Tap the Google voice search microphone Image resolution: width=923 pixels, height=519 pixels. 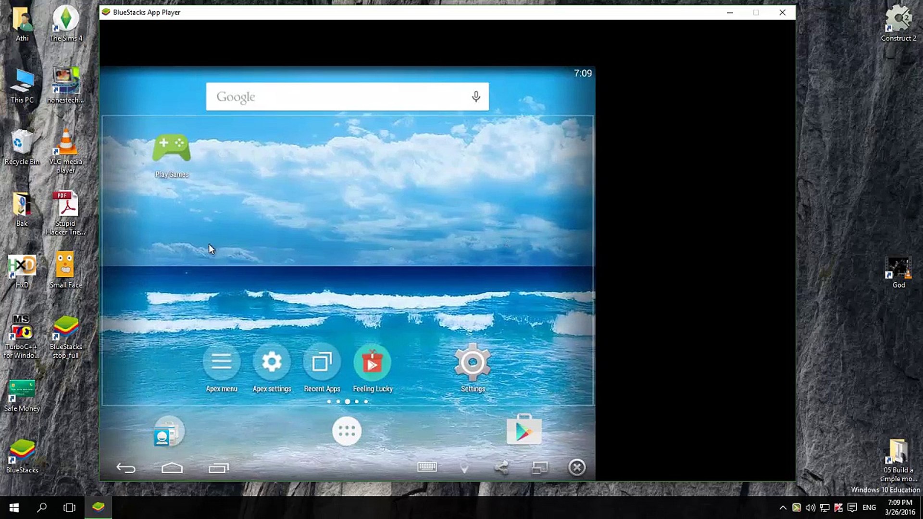click(x=475, y=97)
